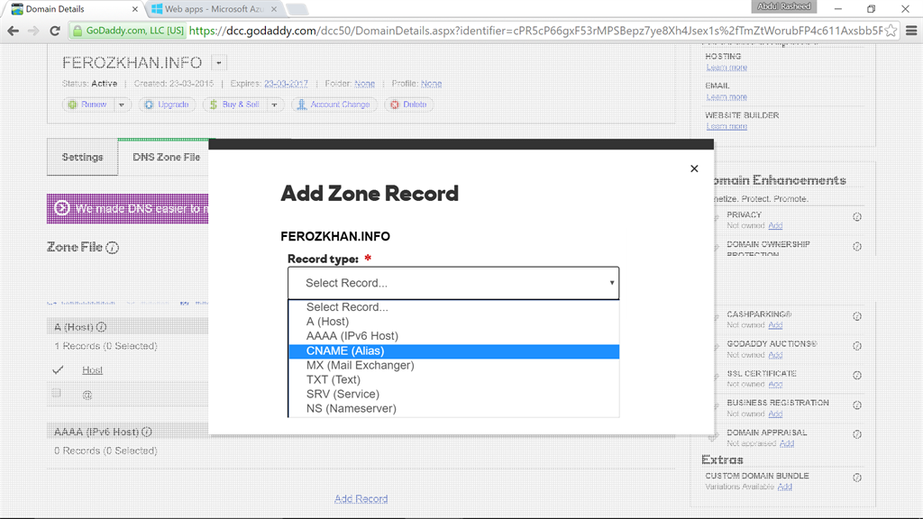Go back with browser back arrow
The height and width of the screenshot is (519, 923).
pyautogui.click(x=13, y=31)
